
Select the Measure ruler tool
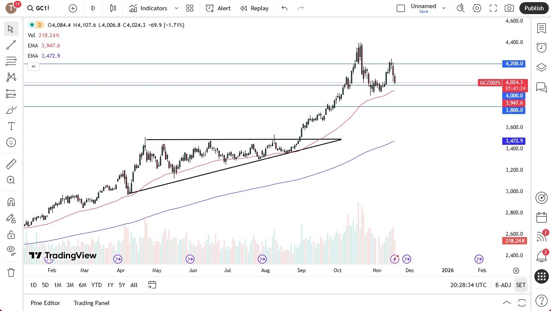tap(11, 164)
